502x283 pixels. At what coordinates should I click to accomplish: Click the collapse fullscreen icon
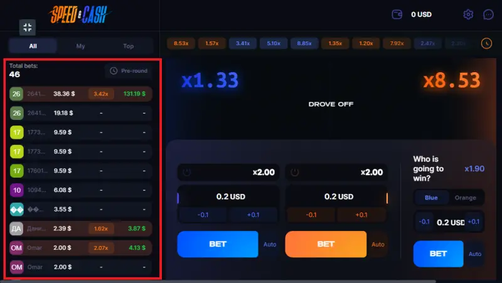(27, 27)
